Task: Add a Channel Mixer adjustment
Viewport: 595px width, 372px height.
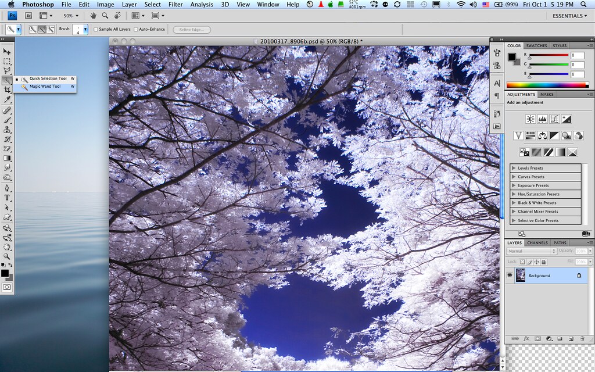Action: click(578, 135)
